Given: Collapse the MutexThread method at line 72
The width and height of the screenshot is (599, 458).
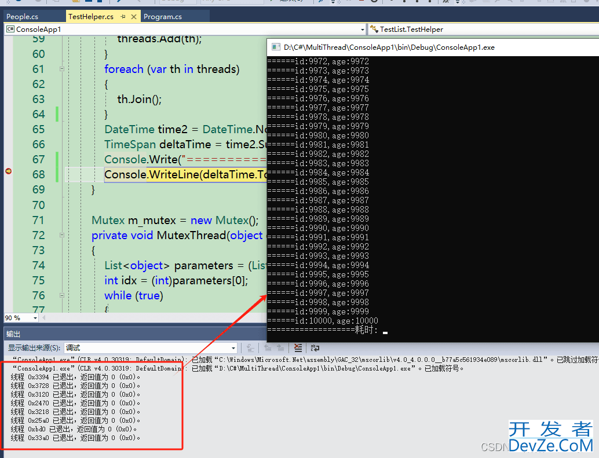Looking at the screenshot, I should [62, 235].
